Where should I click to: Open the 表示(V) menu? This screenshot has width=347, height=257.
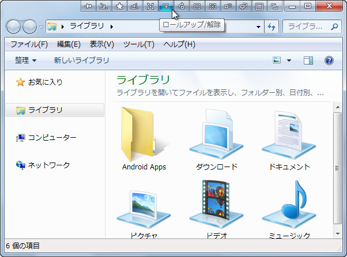tap(102, 44)
